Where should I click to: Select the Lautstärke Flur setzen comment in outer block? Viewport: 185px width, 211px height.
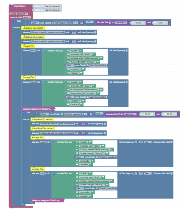click(33, 37)
